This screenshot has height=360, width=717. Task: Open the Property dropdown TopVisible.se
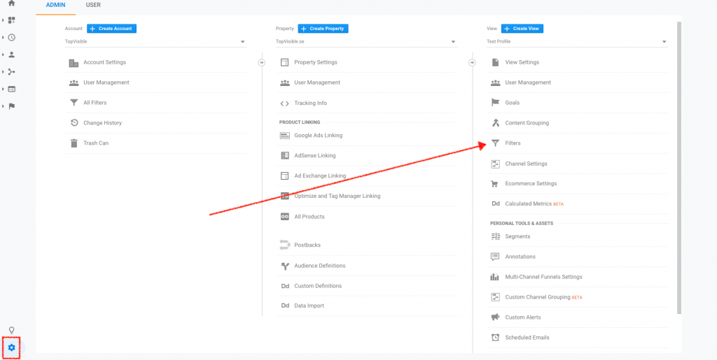point(366,41)
